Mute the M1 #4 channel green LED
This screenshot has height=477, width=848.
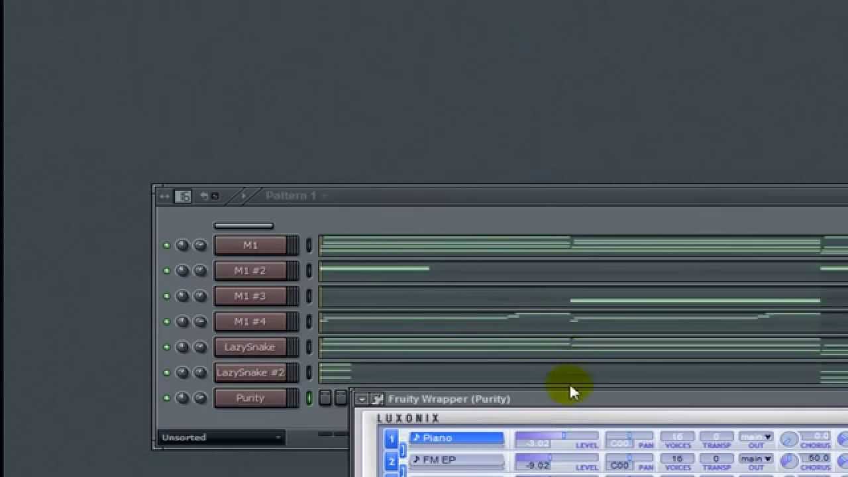pyautogui.click(x=166, y=322)
